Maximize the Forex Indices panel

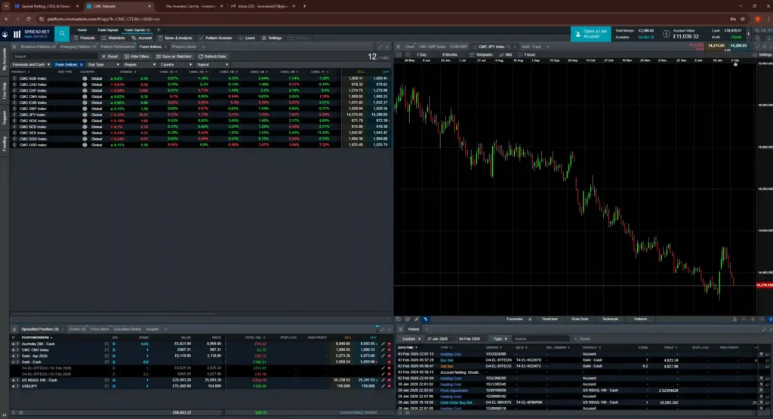380,47
